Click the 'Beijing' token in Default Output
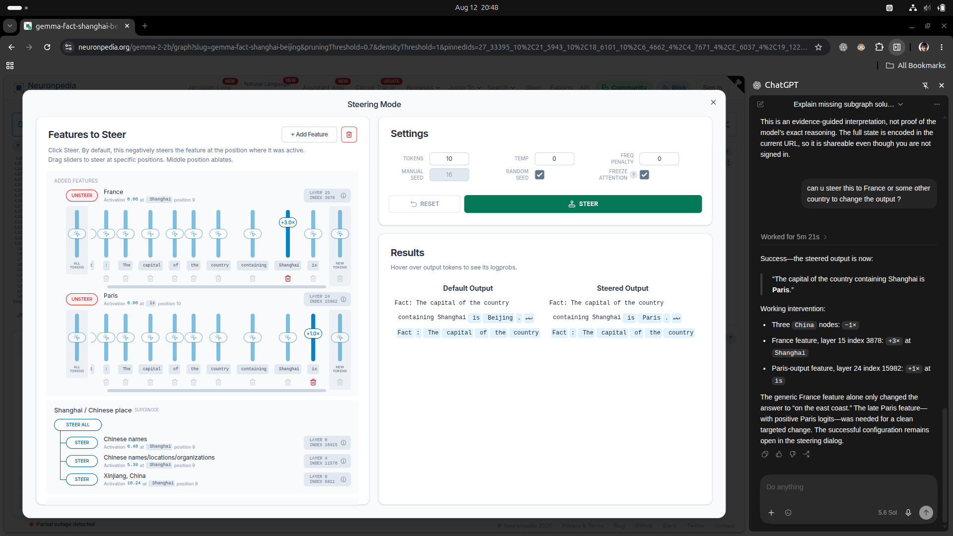Screen dimensions: 953x536 point(500,318)
